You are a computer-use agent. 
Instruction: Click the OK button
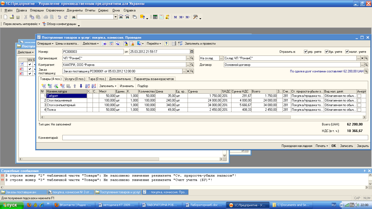[x=334, y=146]
